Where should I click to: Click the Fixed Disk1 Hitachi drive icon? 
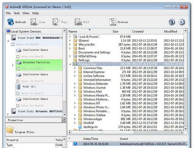(x=14, y=111)
